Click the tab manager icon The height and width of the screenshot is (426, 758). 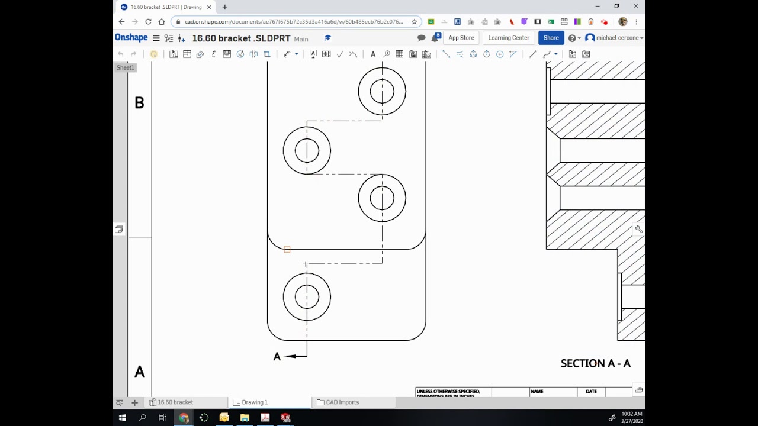pos(120,402)
